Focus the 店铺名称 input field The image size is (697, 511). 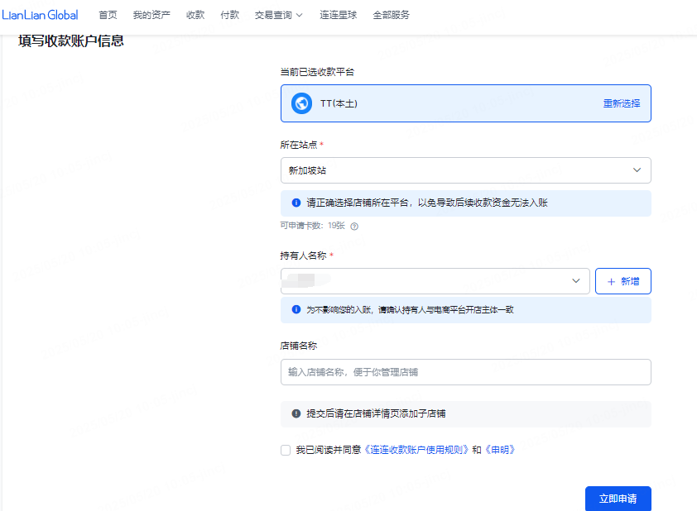click(465, 372)
